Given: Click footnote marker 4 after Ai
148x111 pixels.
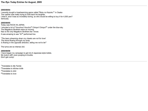Looking at the screenshot, I should (22, 34).
